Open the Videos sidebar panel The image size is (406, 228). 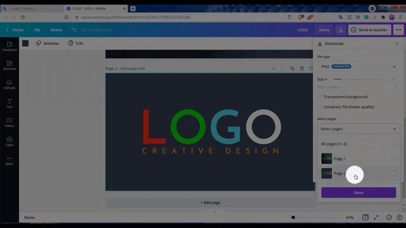(x=10, y=122)
